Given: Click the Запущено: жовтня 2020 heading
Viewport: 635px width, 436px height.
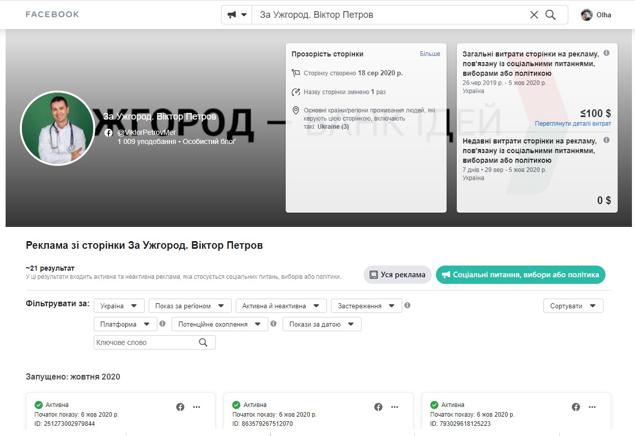Looking at the screenshot, I should [73, 377].
